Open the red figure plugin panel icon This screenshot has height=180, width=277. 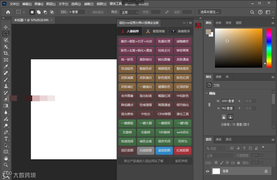(198, 26)
